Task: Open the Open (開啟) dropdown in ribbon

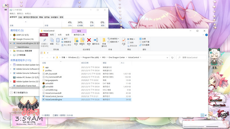Action: pos(131,39)
